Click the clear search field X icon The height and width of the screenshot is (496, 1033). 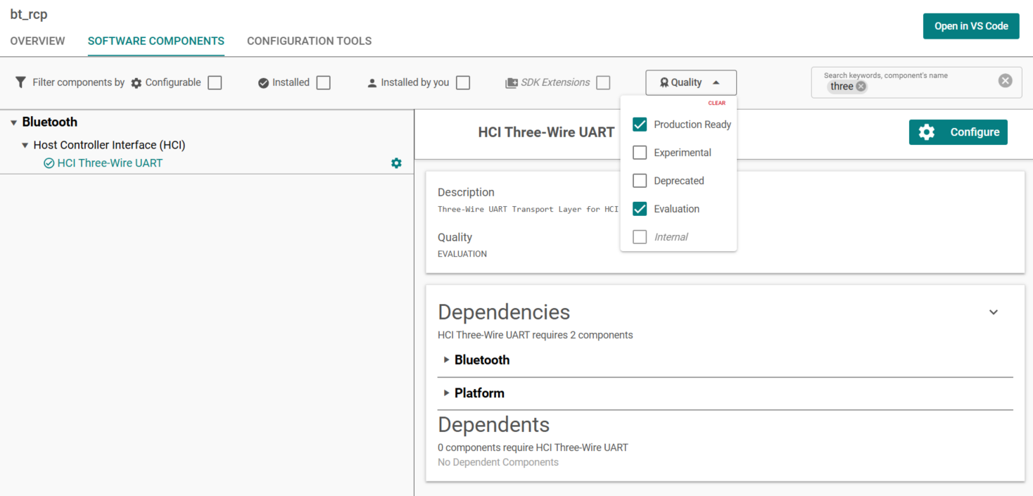(x=1005, y=81)
